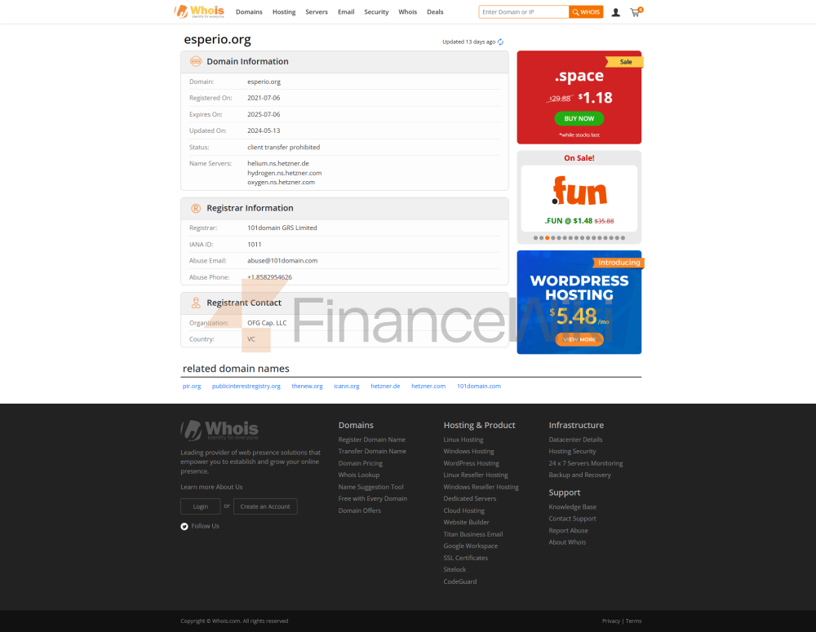Image resolution: width=816 pixels, height=632 pixels.
Task: Open Transfer Domain Name footer link
Action: tap(372, 451)
